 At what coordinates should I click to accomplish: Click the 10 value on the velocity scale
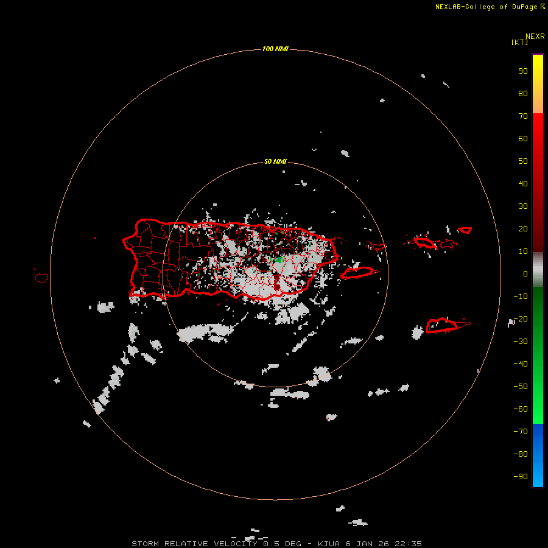coord(523,251)
